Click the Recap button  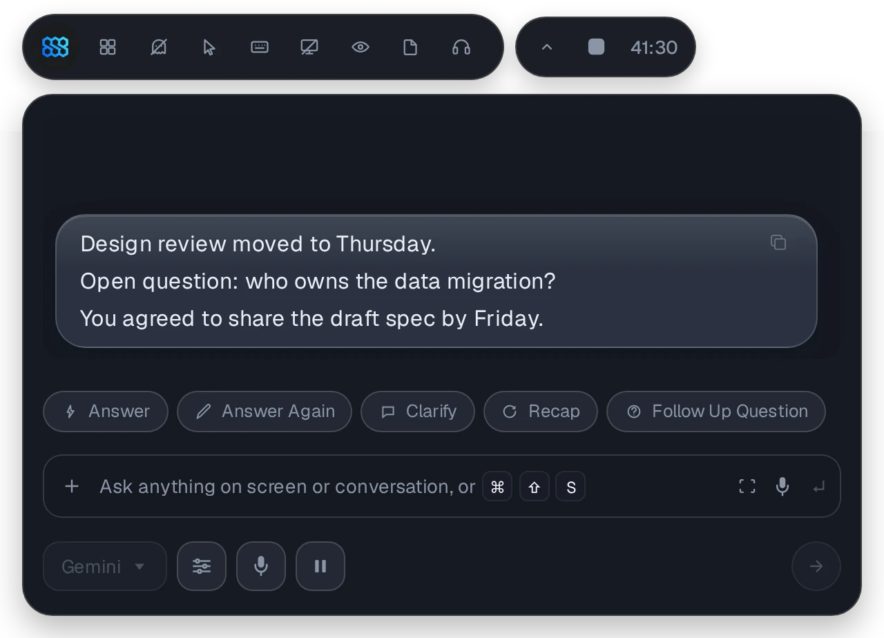541,412
